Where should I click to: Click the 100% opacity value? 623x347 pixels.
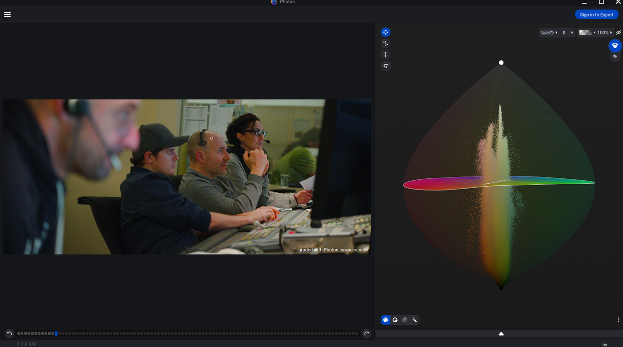603,33
